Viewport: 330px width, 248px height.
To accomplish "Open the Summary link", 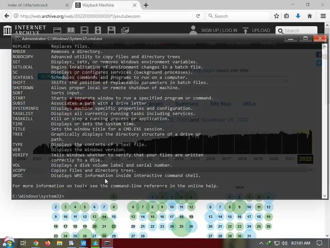I will tap(187, 104).
